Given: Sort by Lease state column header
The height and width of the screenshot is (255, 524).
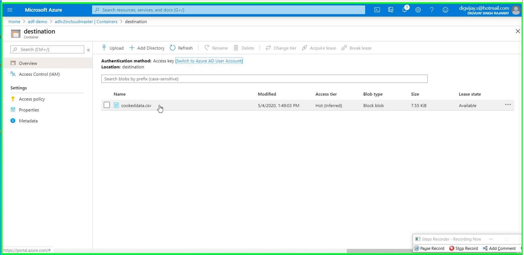Looking at the screenshot, I should click(x=470, y=94).
